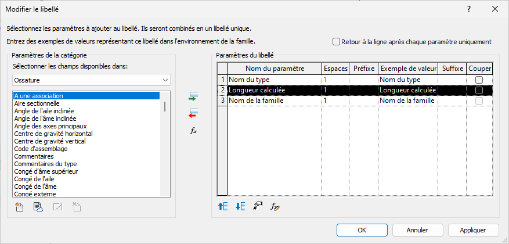Image resolution: width=509 pixels, height=244 pixels.
Task: Click the shared parameter browse icon
Action: tap(38, 207)
